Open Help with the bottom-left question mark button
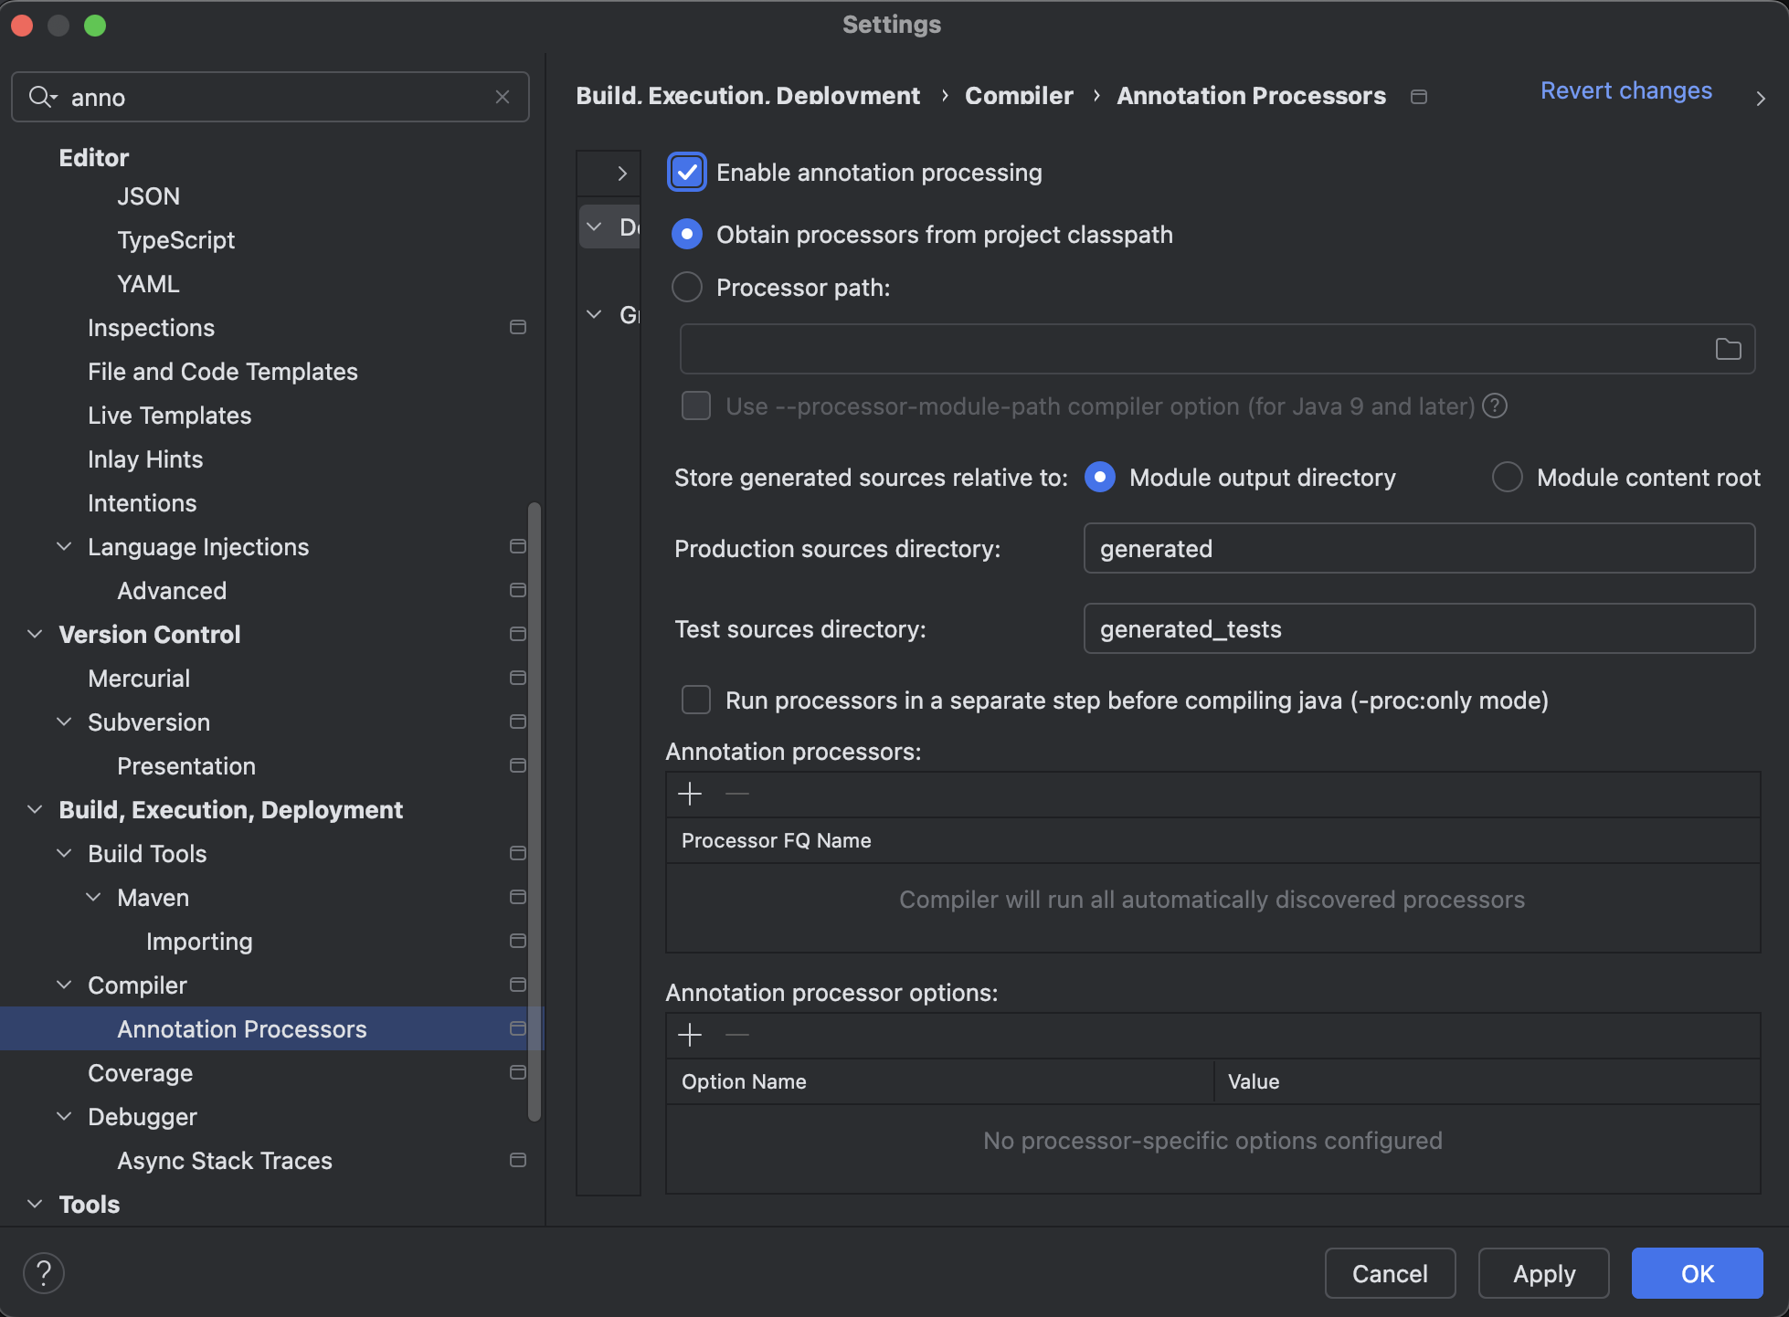This screenshot has height=1317, width=1789. click(44, 1272)
